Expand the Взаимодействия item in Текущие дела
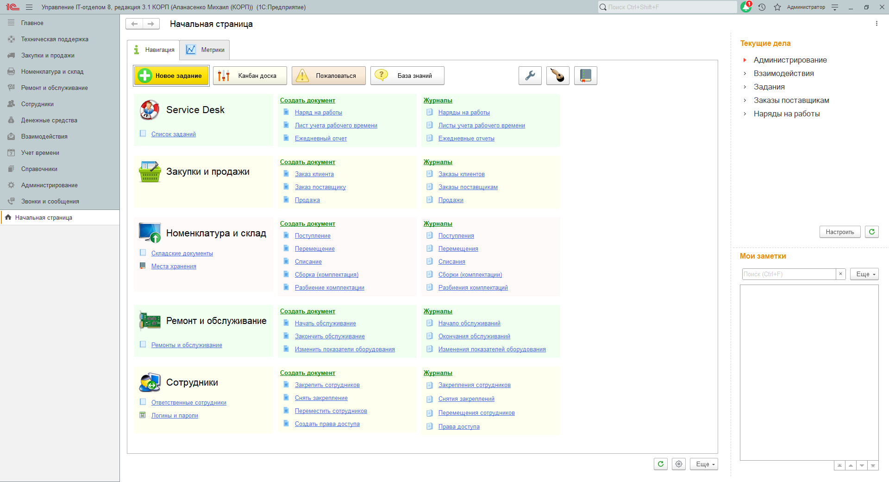Viewport: 889px width, 482px height. (x=745, y=73)
